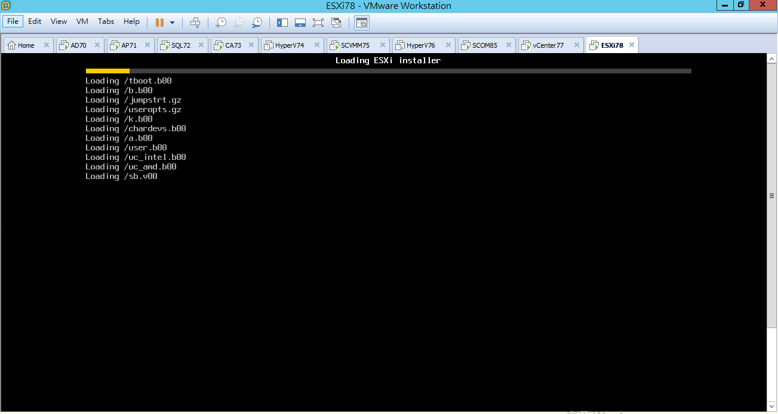Viewport: 778px width, 414px height.
Task: Close the HyperV76 tab
Action: (448, 45)
